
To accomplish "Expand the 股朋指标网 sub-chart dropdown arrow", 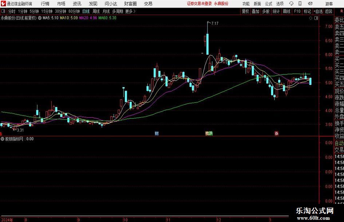I will click(3, 139).
